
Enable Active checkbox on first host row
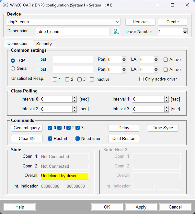166,59
